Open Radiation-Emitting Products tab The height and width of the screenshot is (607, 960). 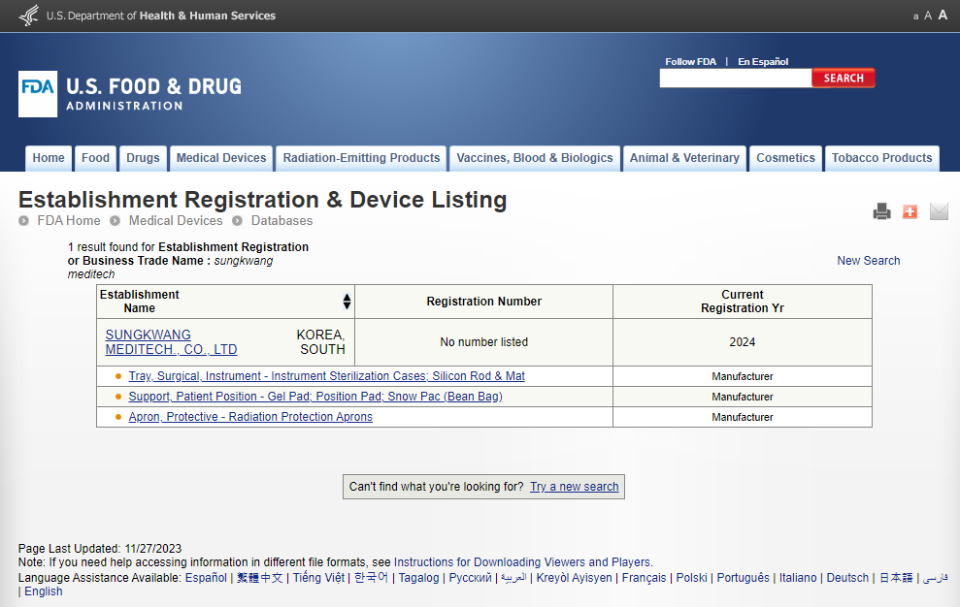361,158
